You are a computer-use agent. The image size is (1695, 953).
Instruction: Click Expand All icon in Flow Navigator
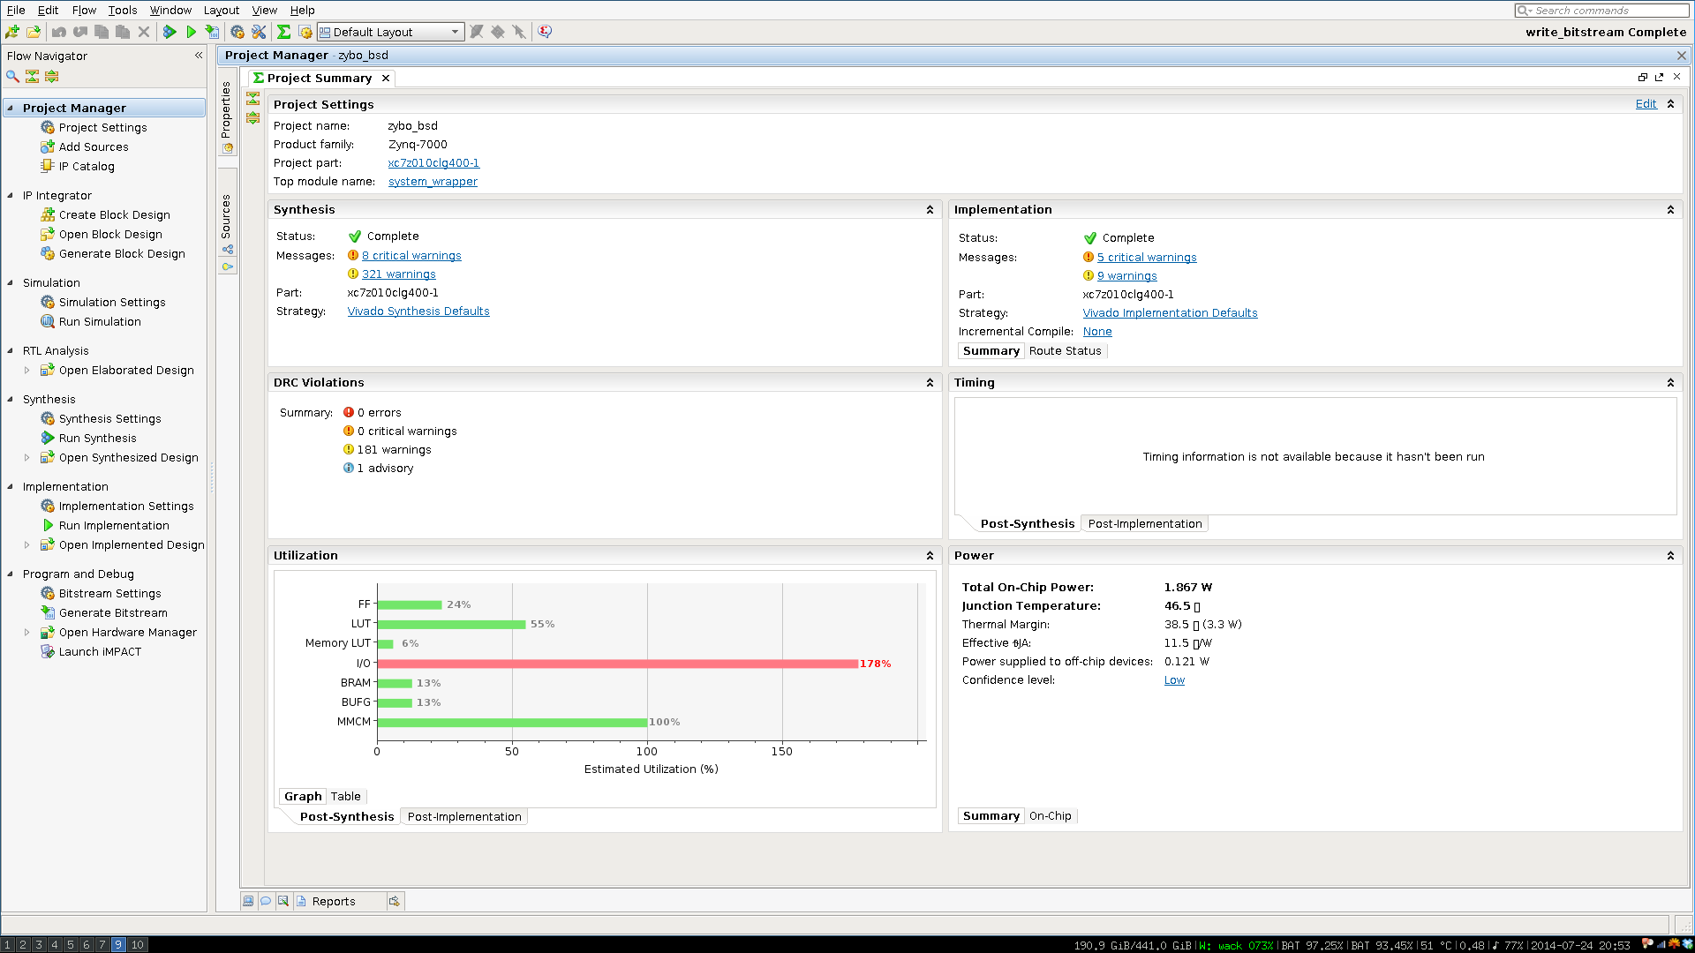point(51,77)
